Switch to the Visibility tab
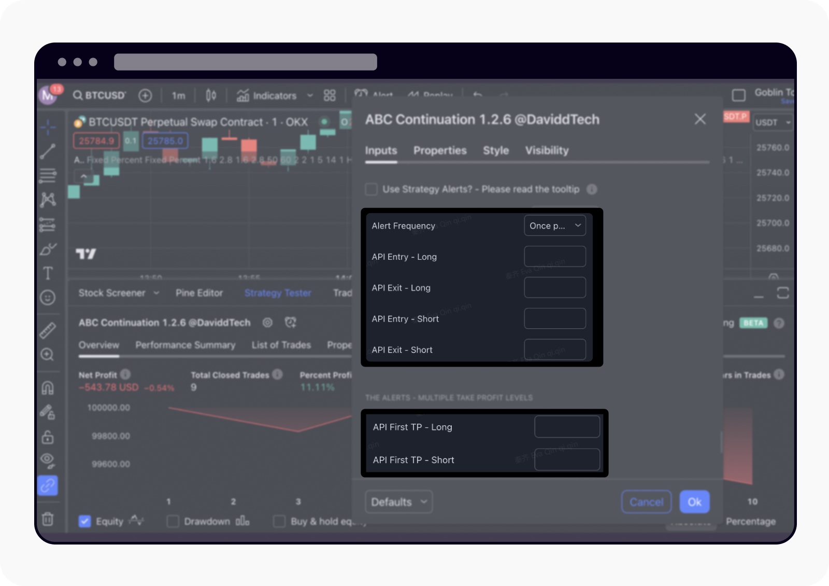Image resolution: width=829 pixels, height=586 pixels. pyautogui.click(x=547, y=150)
